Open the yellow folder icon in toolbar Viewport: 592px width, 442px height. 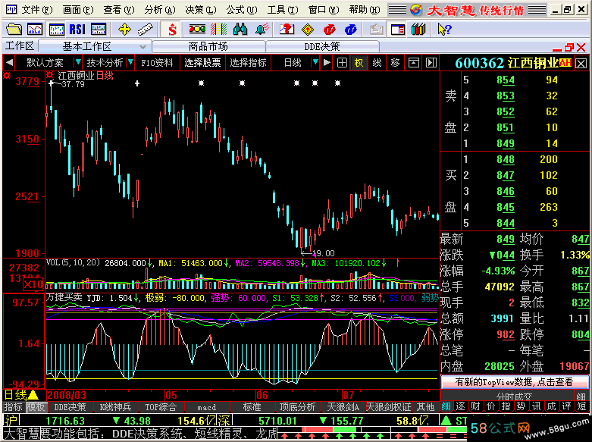pos(14,29)
